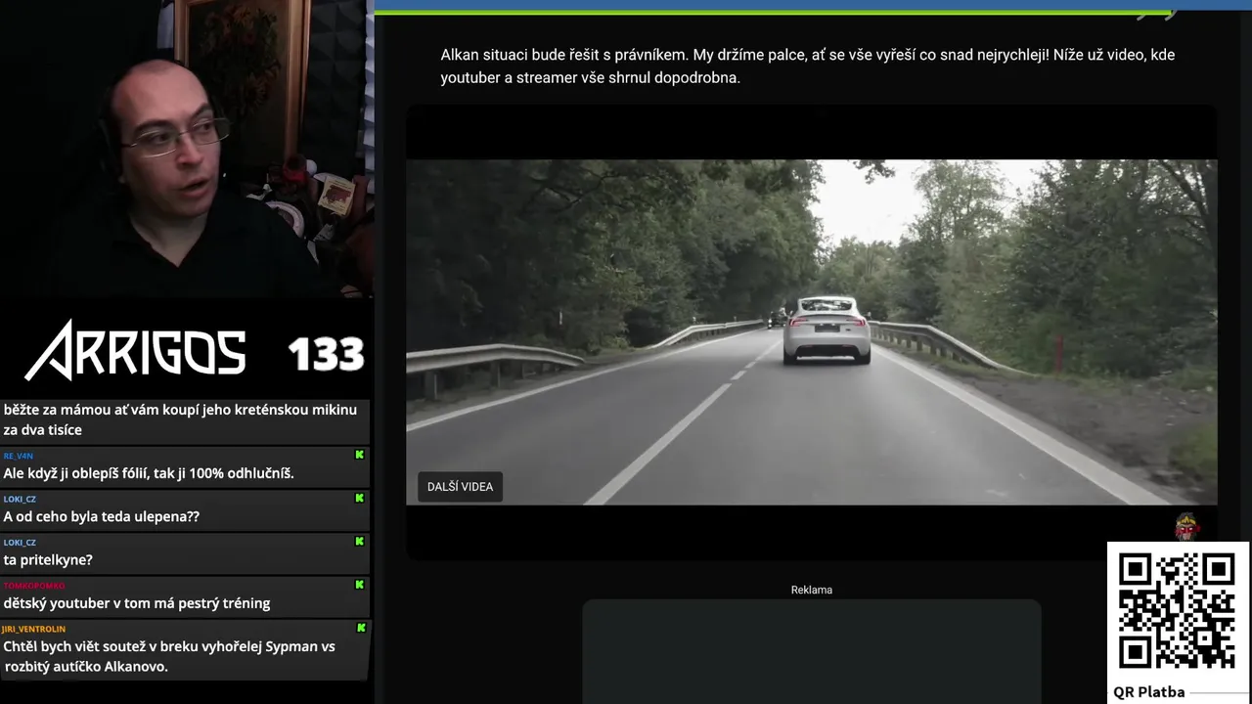Click the message 'ta pritelkyne?'
Image resolution: width=1252 pixels, height=704 pixels.
pos(48,559)
